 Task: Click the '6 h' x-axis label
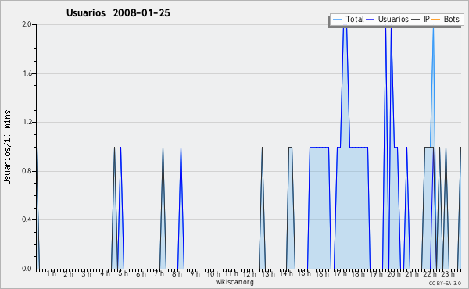point(141,273)
